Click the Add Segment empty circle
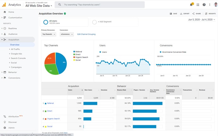The width and height of the screenshot is (218, 136). click(94, 22)
